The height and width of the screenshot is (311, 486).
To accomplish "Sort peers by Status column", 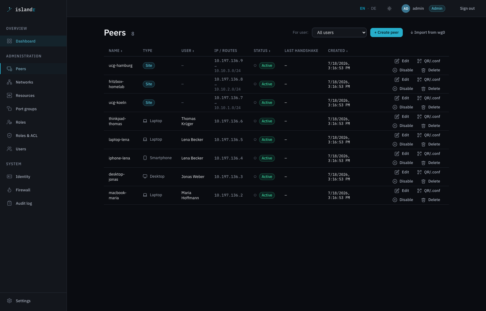I will coord(262,51).
